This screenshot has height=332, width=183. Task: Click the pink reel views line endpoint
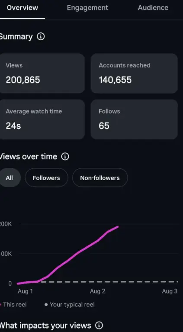(118, 227)
